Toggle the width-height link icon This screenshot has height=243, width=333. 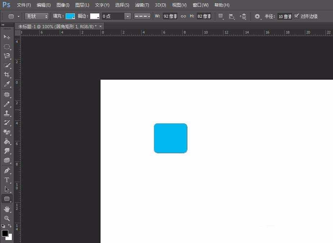click(x=183, y=16)
